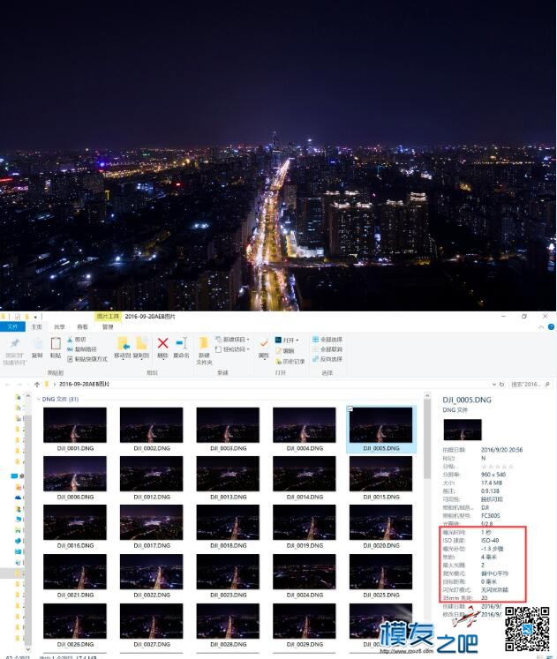Click the Move to folder icon
The width and height of the screenshot is (557, 659).
pyautogui.click(x=123, y=343)
